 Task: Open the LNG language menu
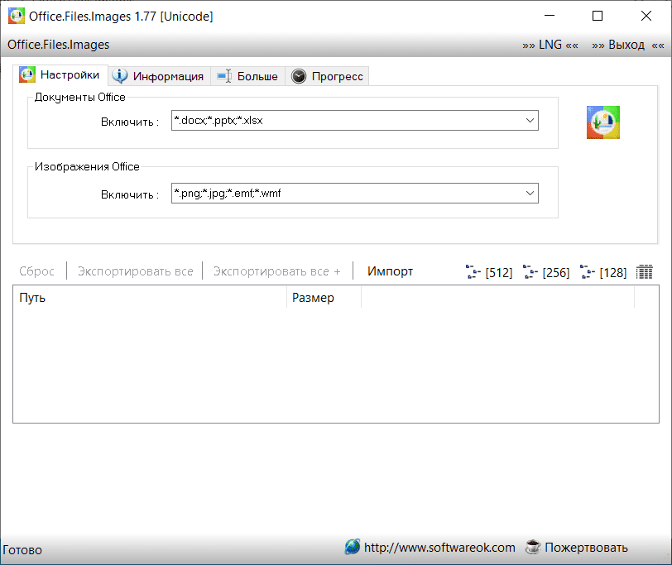[x=550, y=45]
